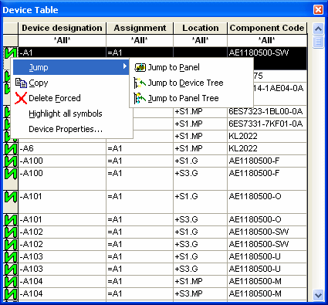
Task: Sort by the Assignment column header
Action: pos(140,28)
